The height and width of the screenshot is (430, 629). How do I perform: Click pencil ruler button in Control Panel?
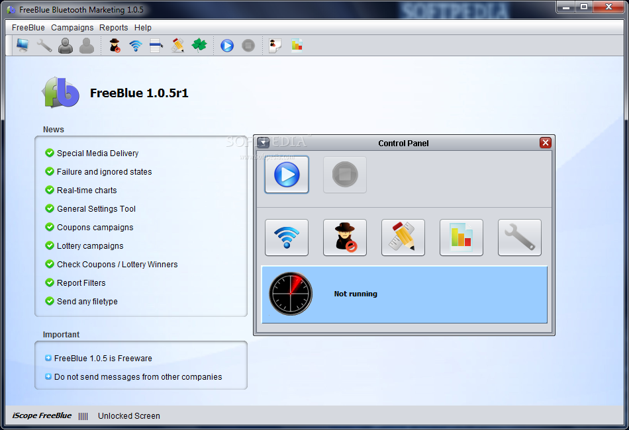(x=403, y=237)
